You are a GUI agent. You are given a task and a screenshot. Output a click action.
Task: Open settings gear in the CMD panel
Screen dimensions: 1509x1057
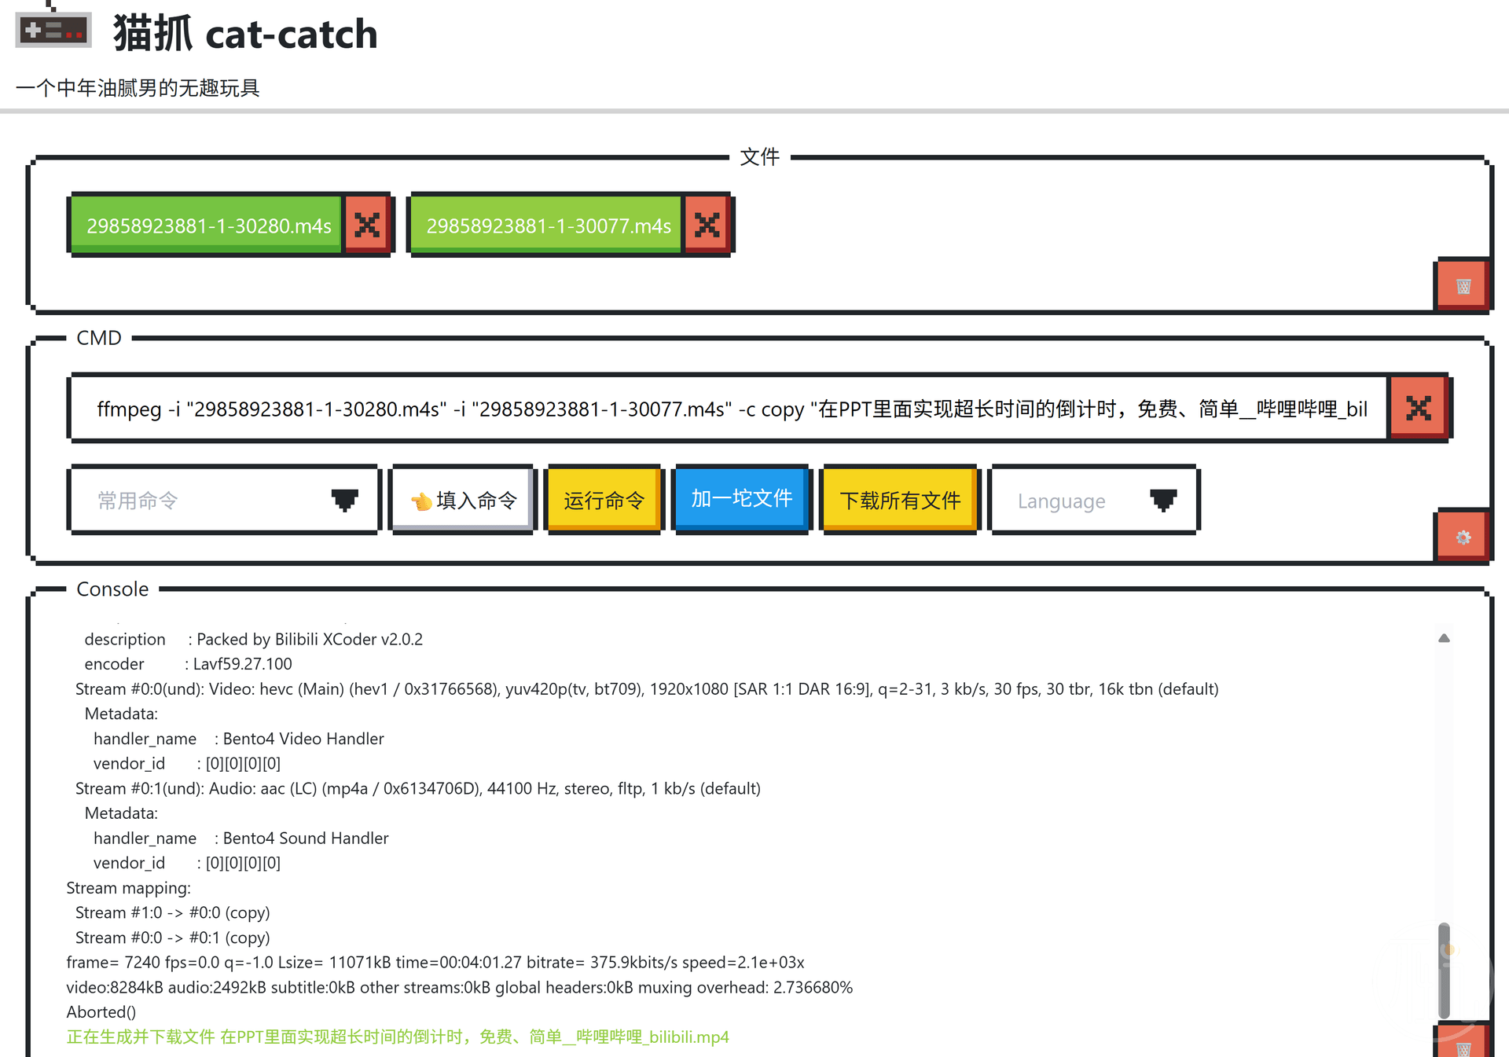tap(1463, 538)
